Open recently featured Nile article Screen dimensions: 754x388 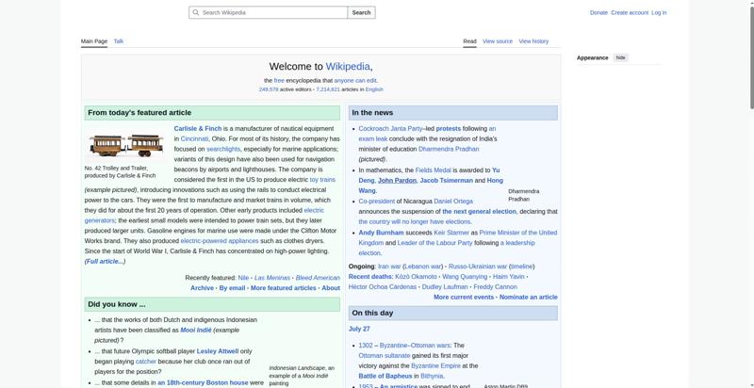tap(243, 278)
